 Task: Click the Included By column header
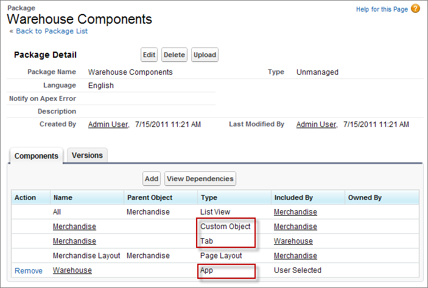pyautogui.click(x=308, y=197)
